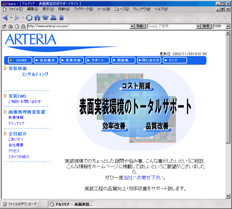Viewport: 232px width, 209px height.
Task: Open the ラインナップ link
Action: pyautogui.click(x=16, y=123)
